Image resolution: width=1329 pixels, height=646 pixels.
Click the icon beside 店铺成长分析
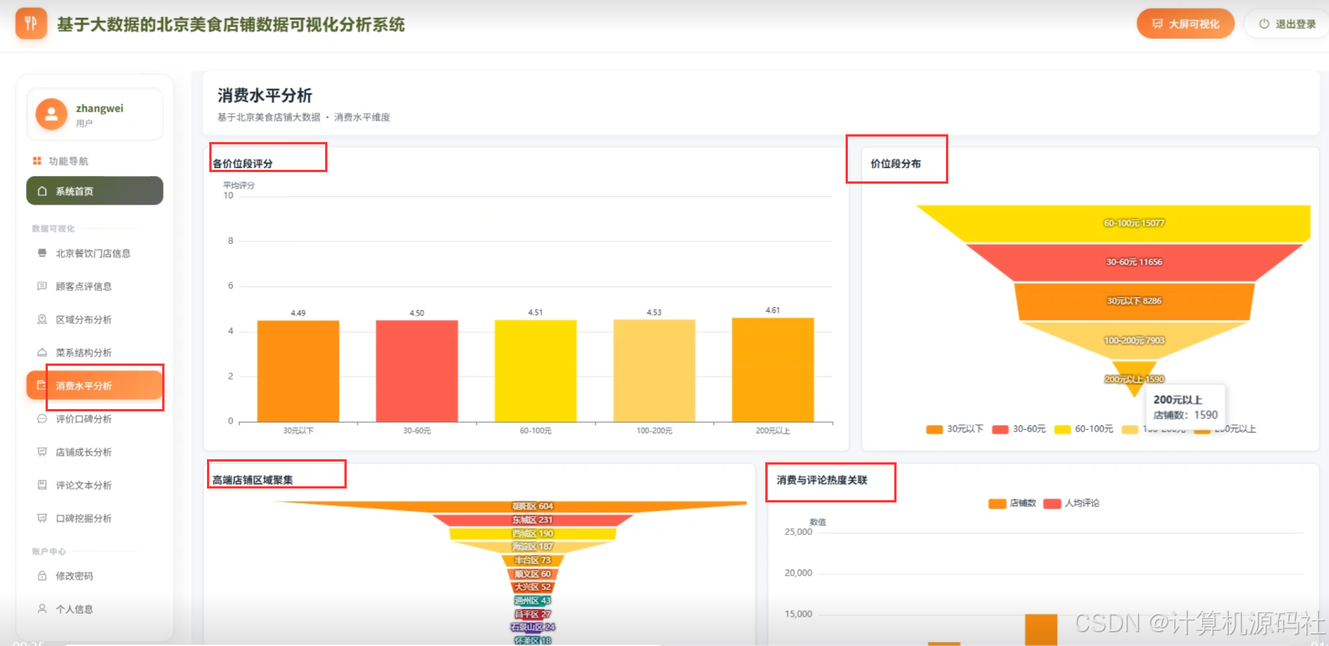(x=42, y=452)
